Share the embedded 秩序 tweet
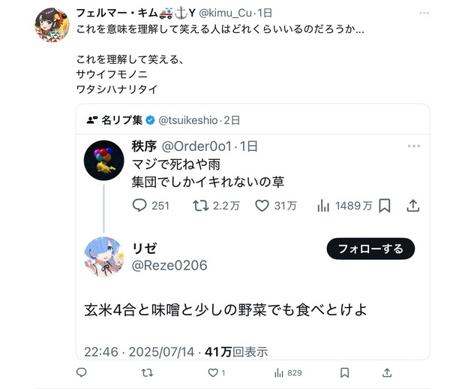Screen dimensions: 465x389 tap(412, 206)
